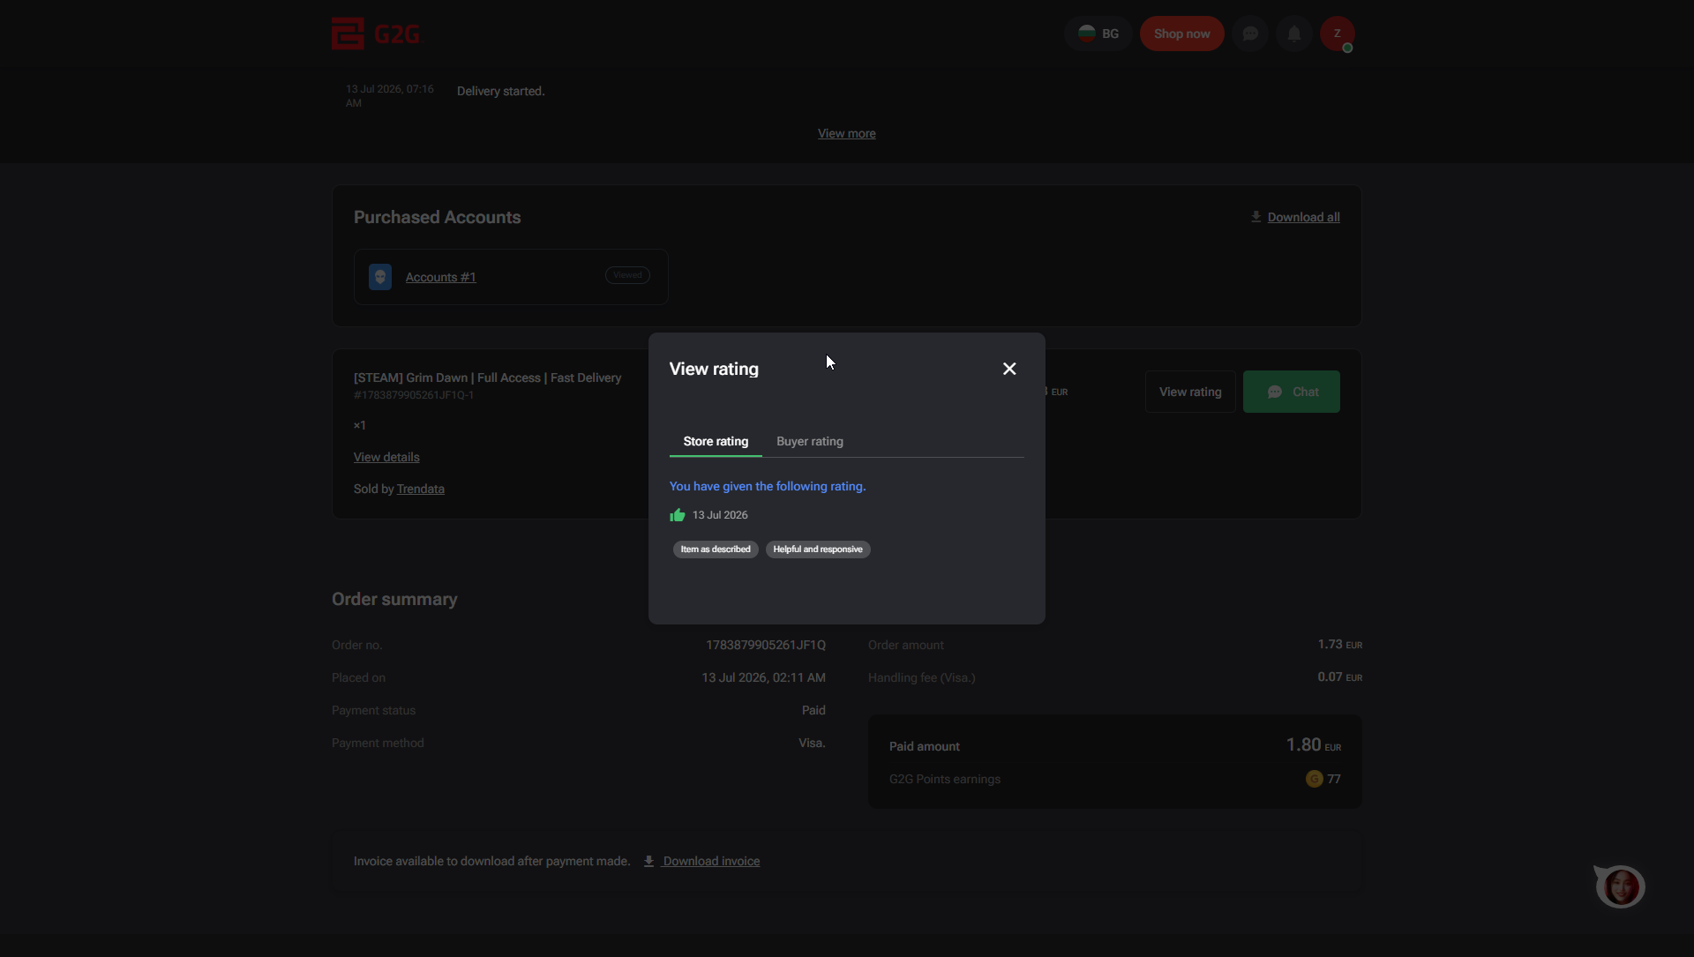The height and width of the screenshot is (957, 1694).
Task: Click the View rating button
Action: tap(1190, 392)
